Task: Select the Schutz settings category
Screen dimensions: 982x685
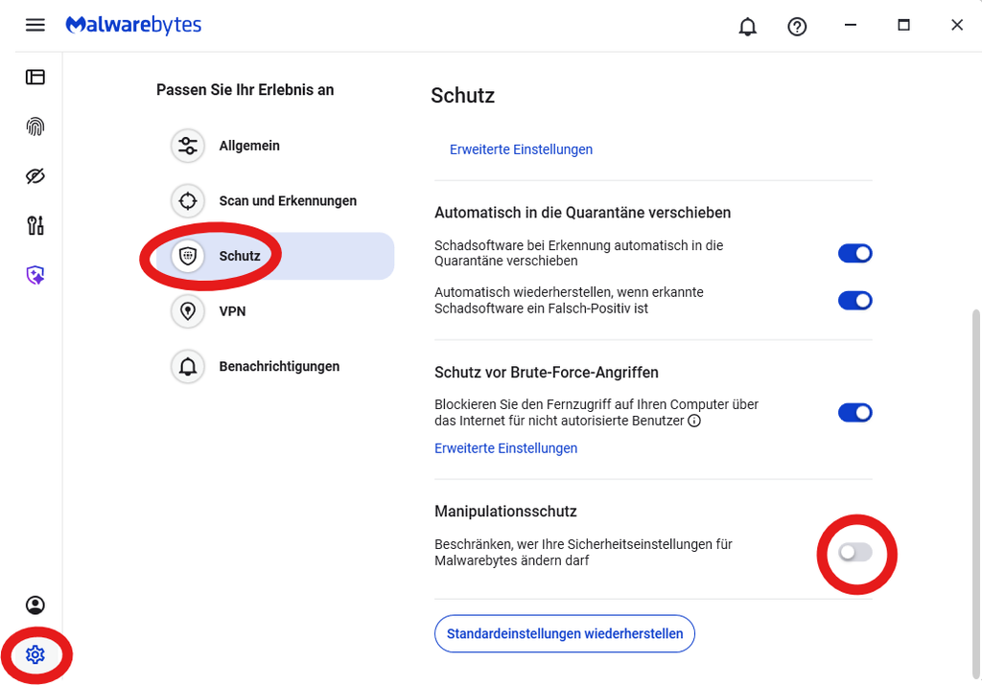Action: click(275, 256)
